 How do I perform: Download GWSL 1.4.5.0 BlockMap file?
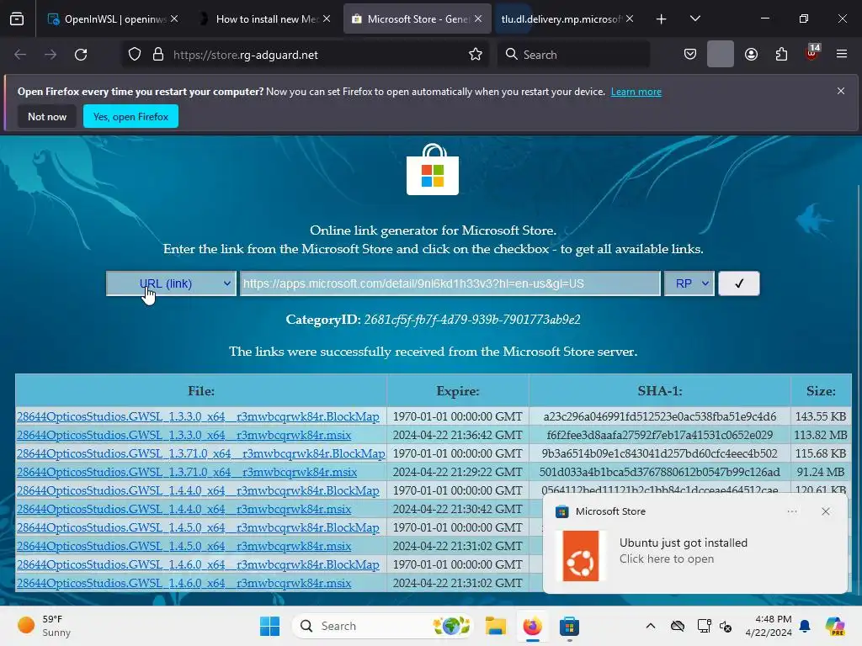(x=198, y=528)
